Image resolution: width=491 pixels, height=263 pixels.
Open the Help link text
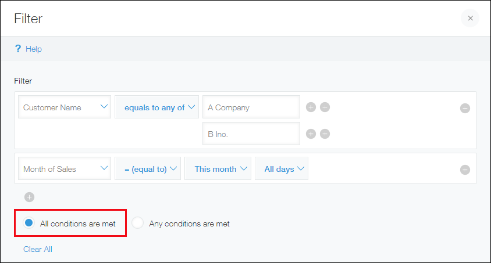34,49
